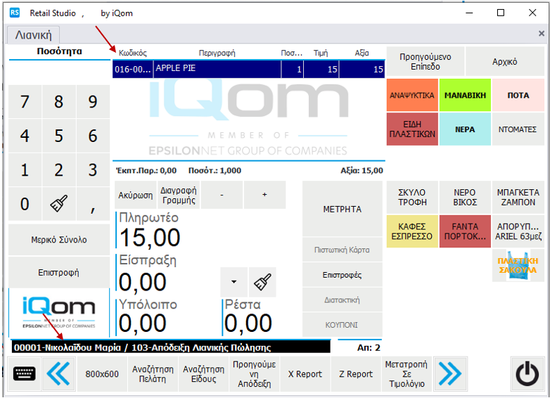Choose the green ΜΑΝΑΒΙΚΗ category

tap(465, 95)
